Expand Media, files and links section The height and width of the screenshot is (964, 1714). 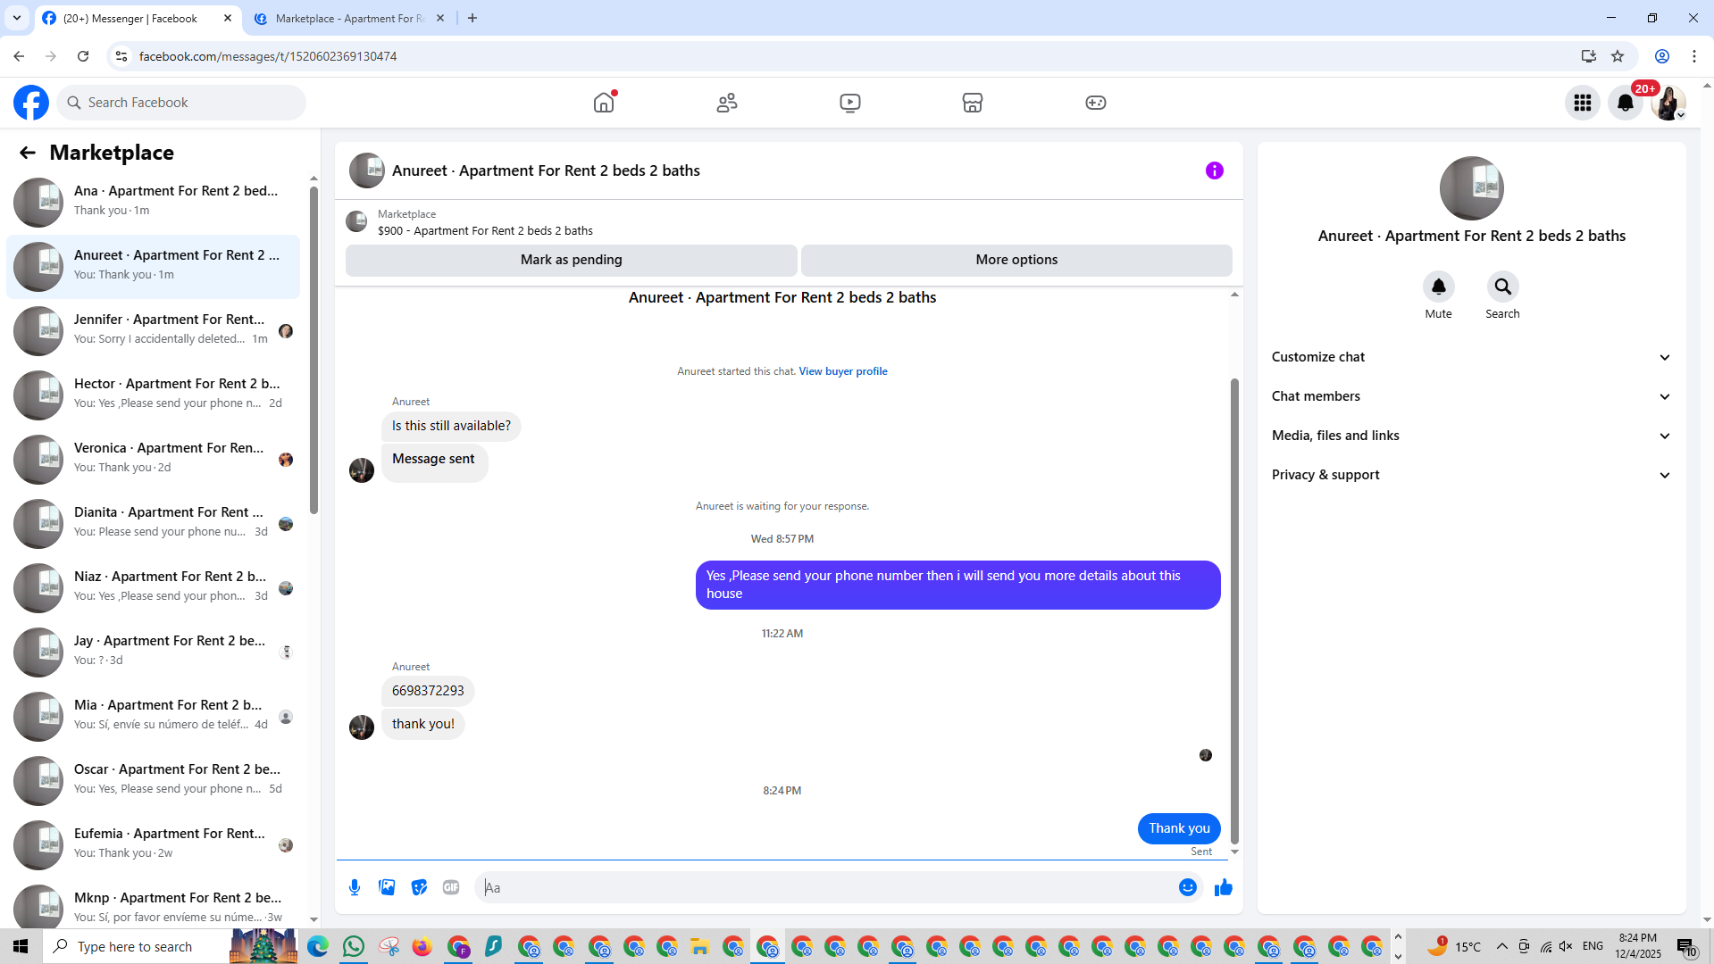1471,436
